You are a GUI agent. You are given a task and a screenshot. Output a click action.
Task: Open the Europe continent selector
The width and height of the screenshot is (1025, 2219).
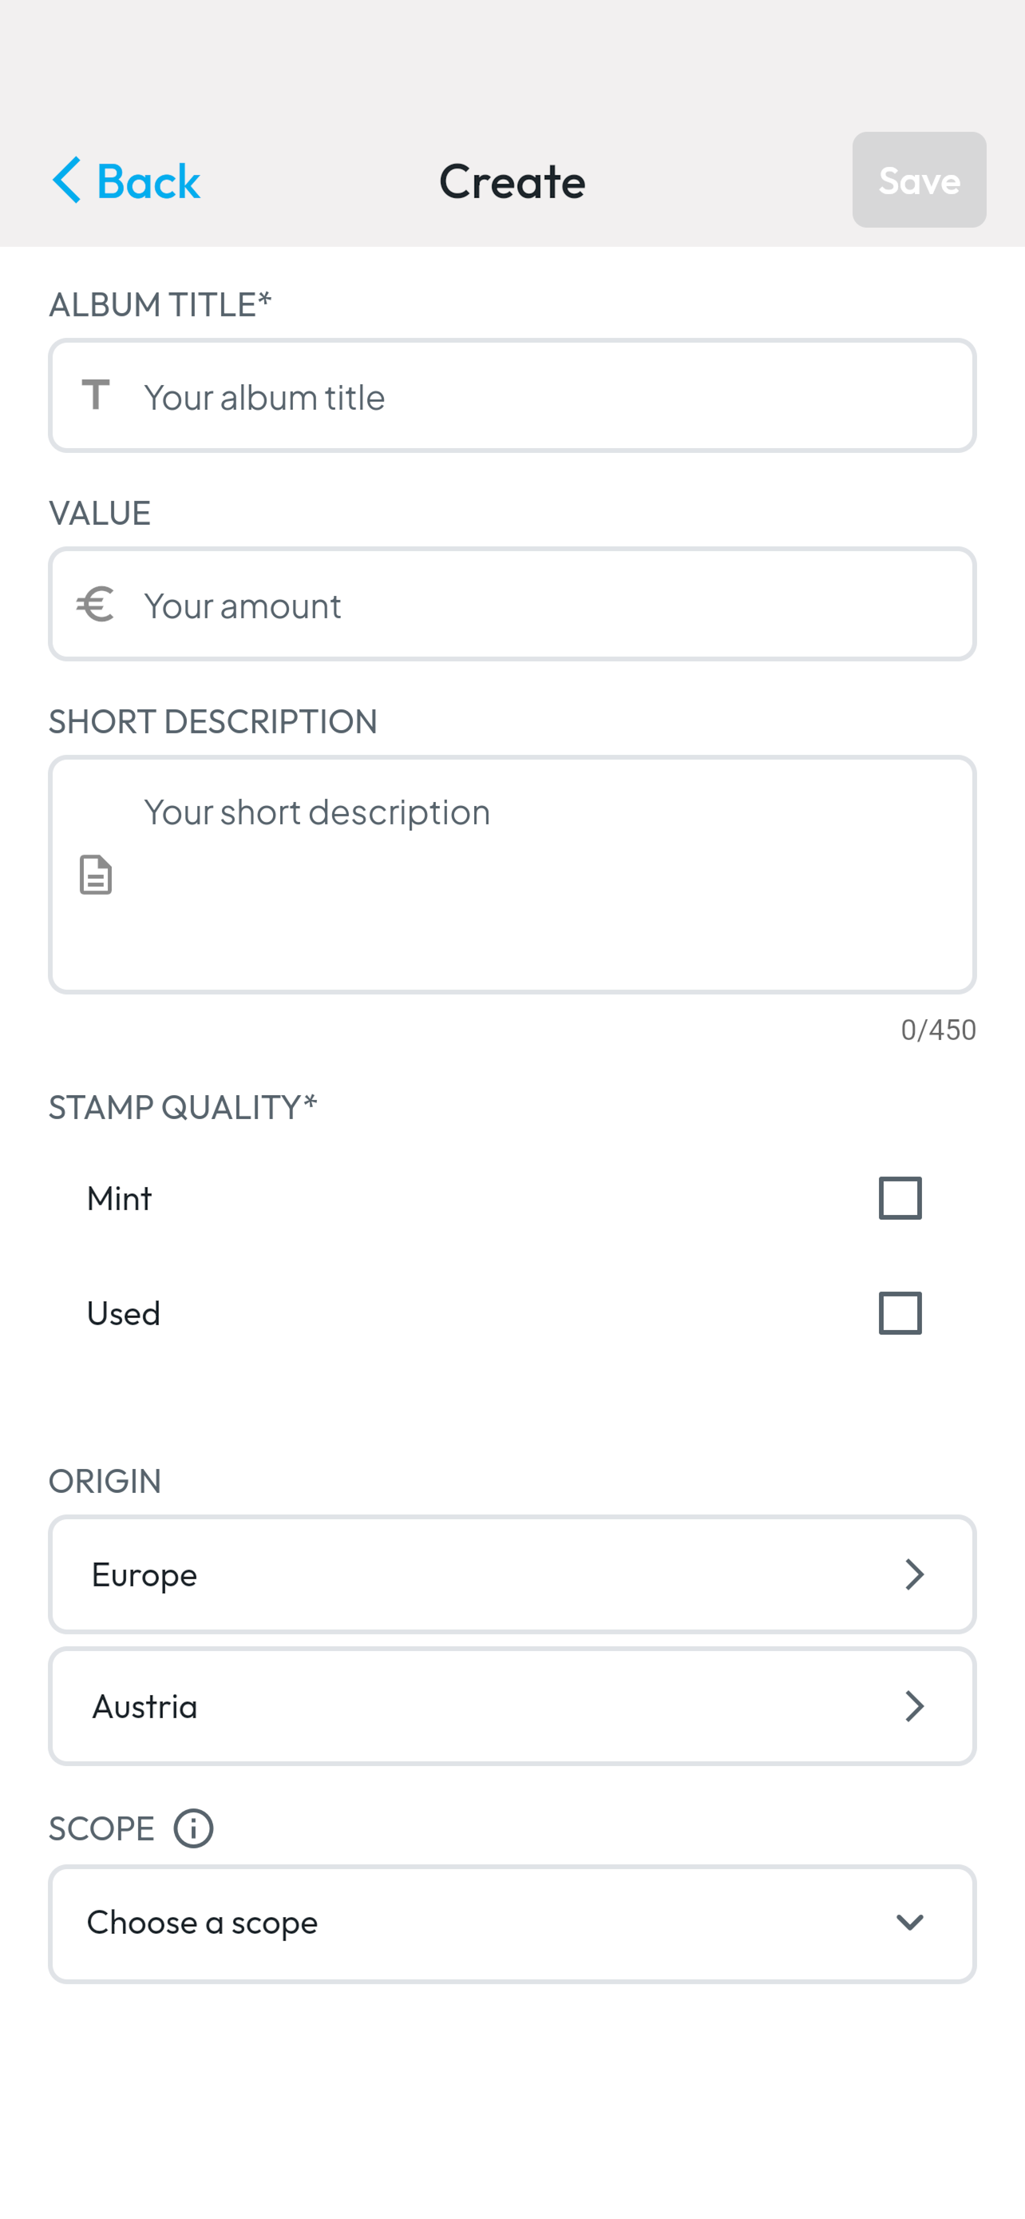(512, 1574)
